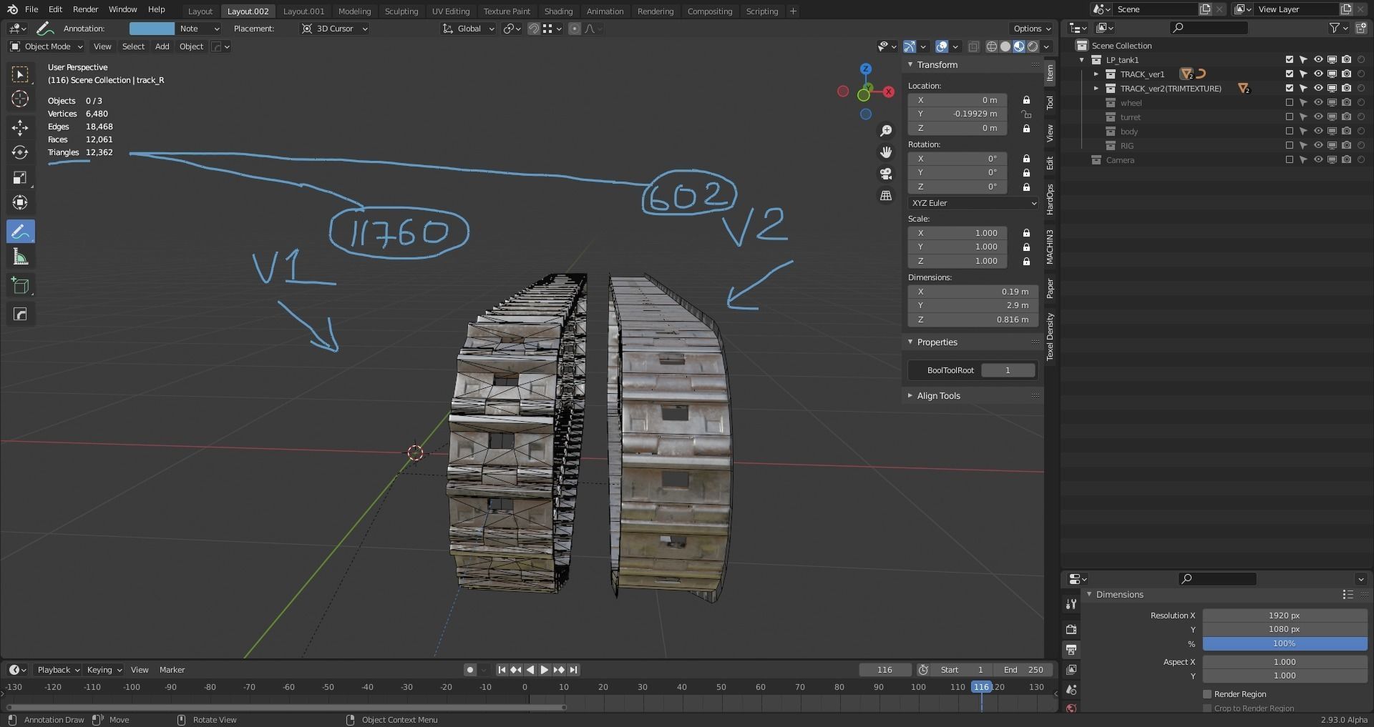Select the Add Cube tool
Image resolution: width=1374 pixels, height=727 pixels.
tap(20, 286)
